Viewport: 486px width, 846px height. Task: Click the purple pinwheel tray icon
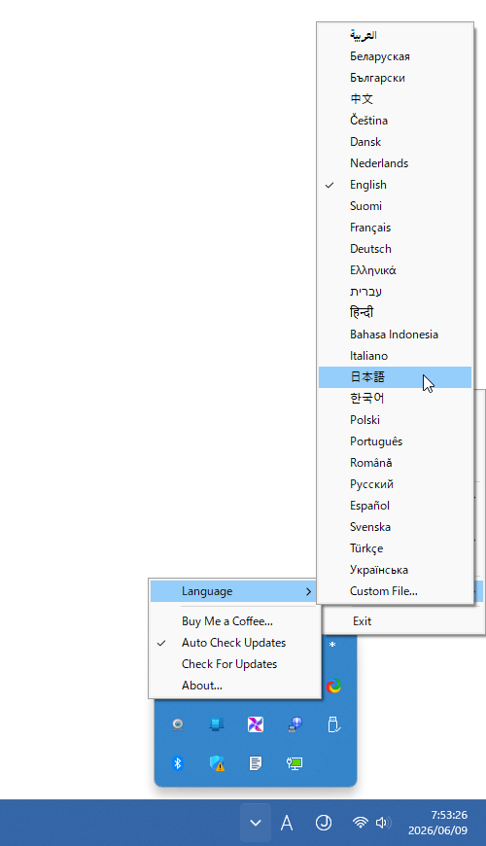pos(256,724)
